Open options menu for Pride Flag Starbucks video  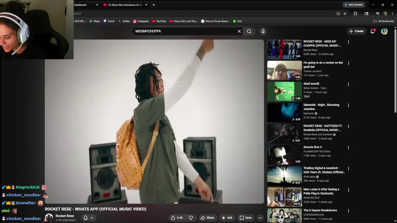348,190
